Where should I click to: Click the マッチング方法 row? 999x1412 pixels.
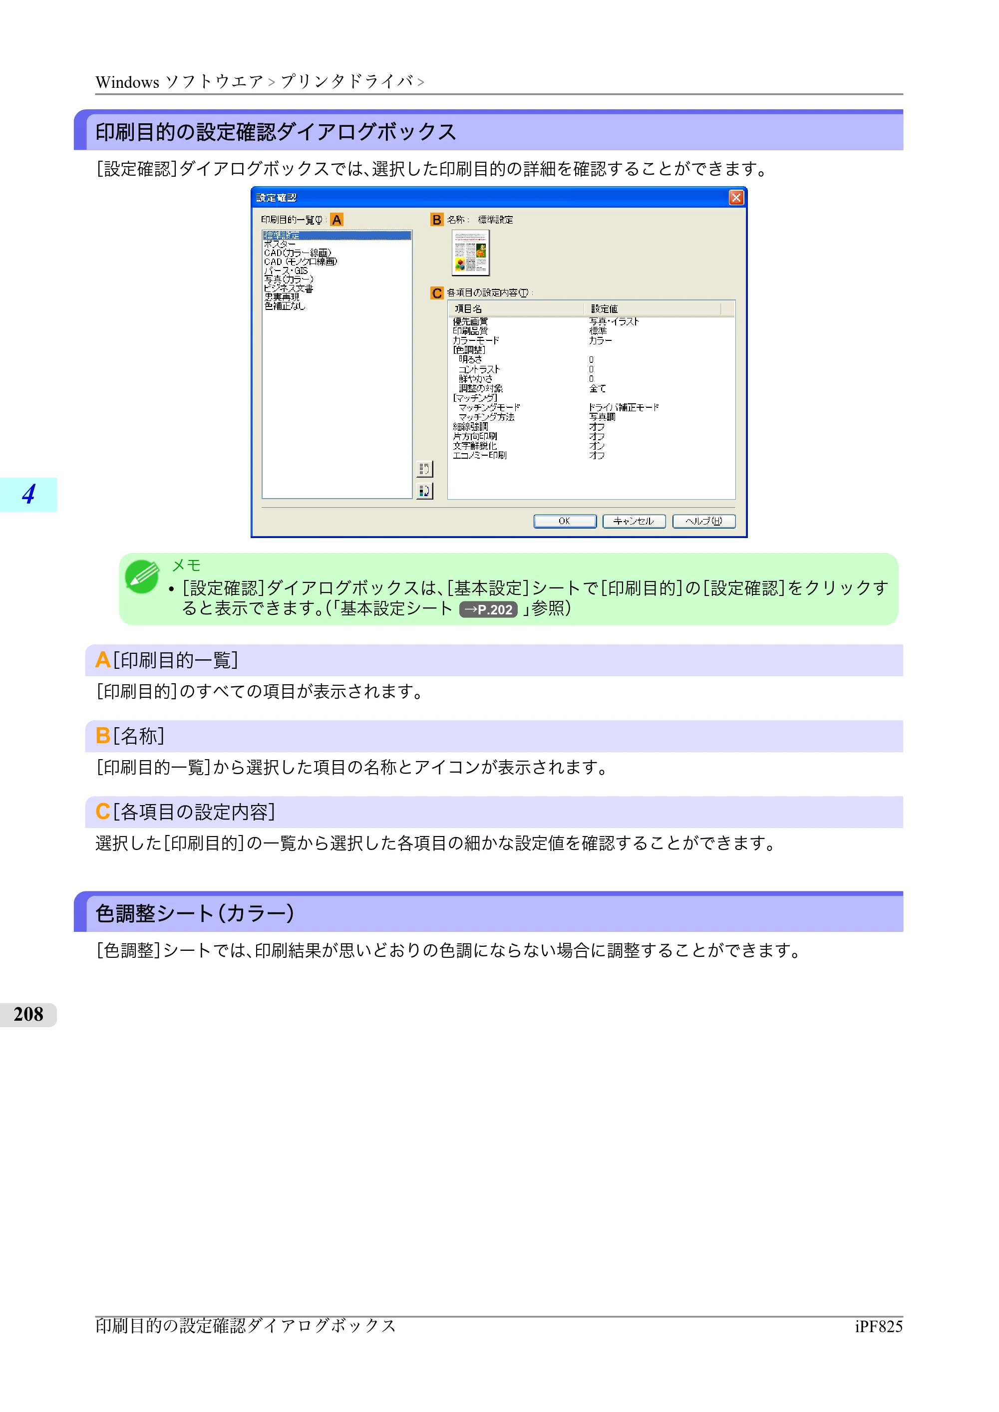[x=591, y=417]
